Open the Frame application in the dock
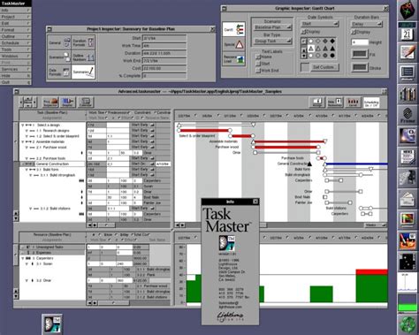419x335 pixels. click(408, 116)
